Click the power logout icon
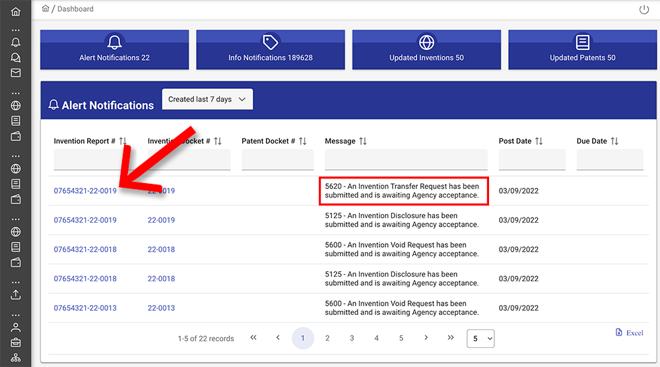This screenshot has height=367, width=660. click(644, 9)
